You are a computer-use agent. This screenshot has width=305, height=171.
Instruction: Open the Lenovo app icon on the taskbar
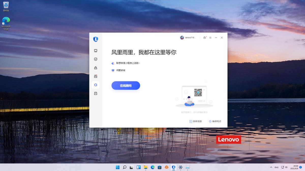pos(173,167)
